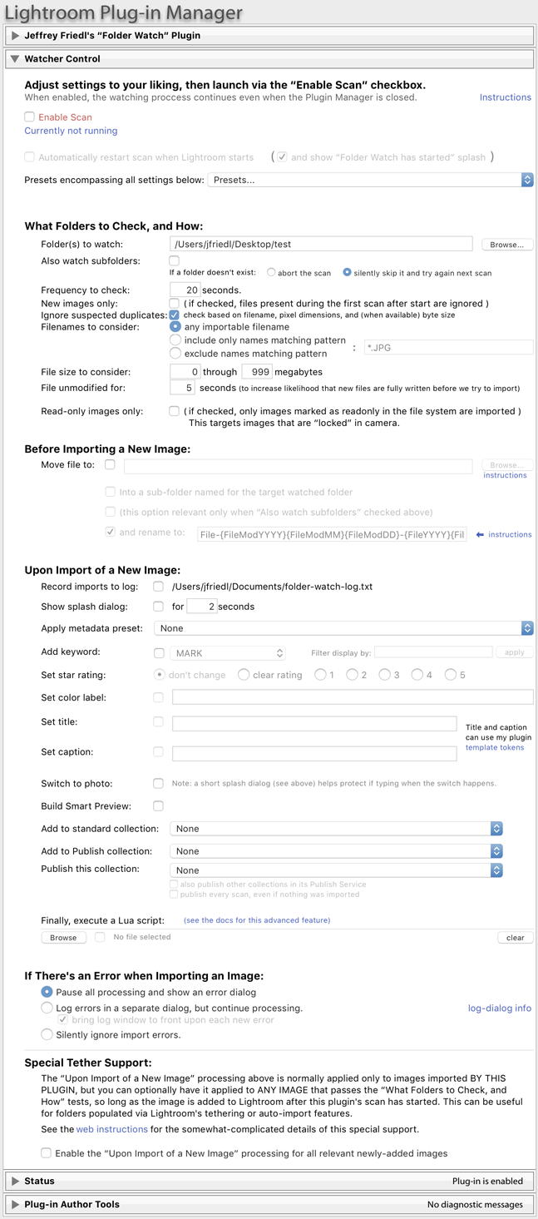Select include only names matching pattern
Image resolution: width=538 pixels, height=1219 pixels.
click(175, 340)
